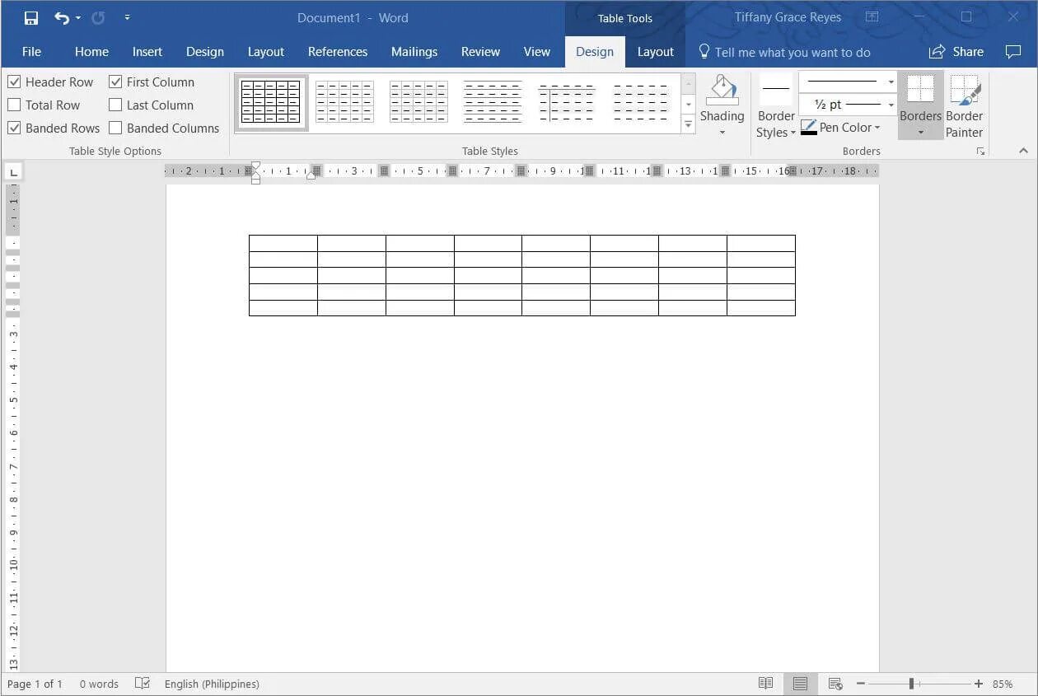
Task: Click the zoom out minus button
Action: [860, 684]
